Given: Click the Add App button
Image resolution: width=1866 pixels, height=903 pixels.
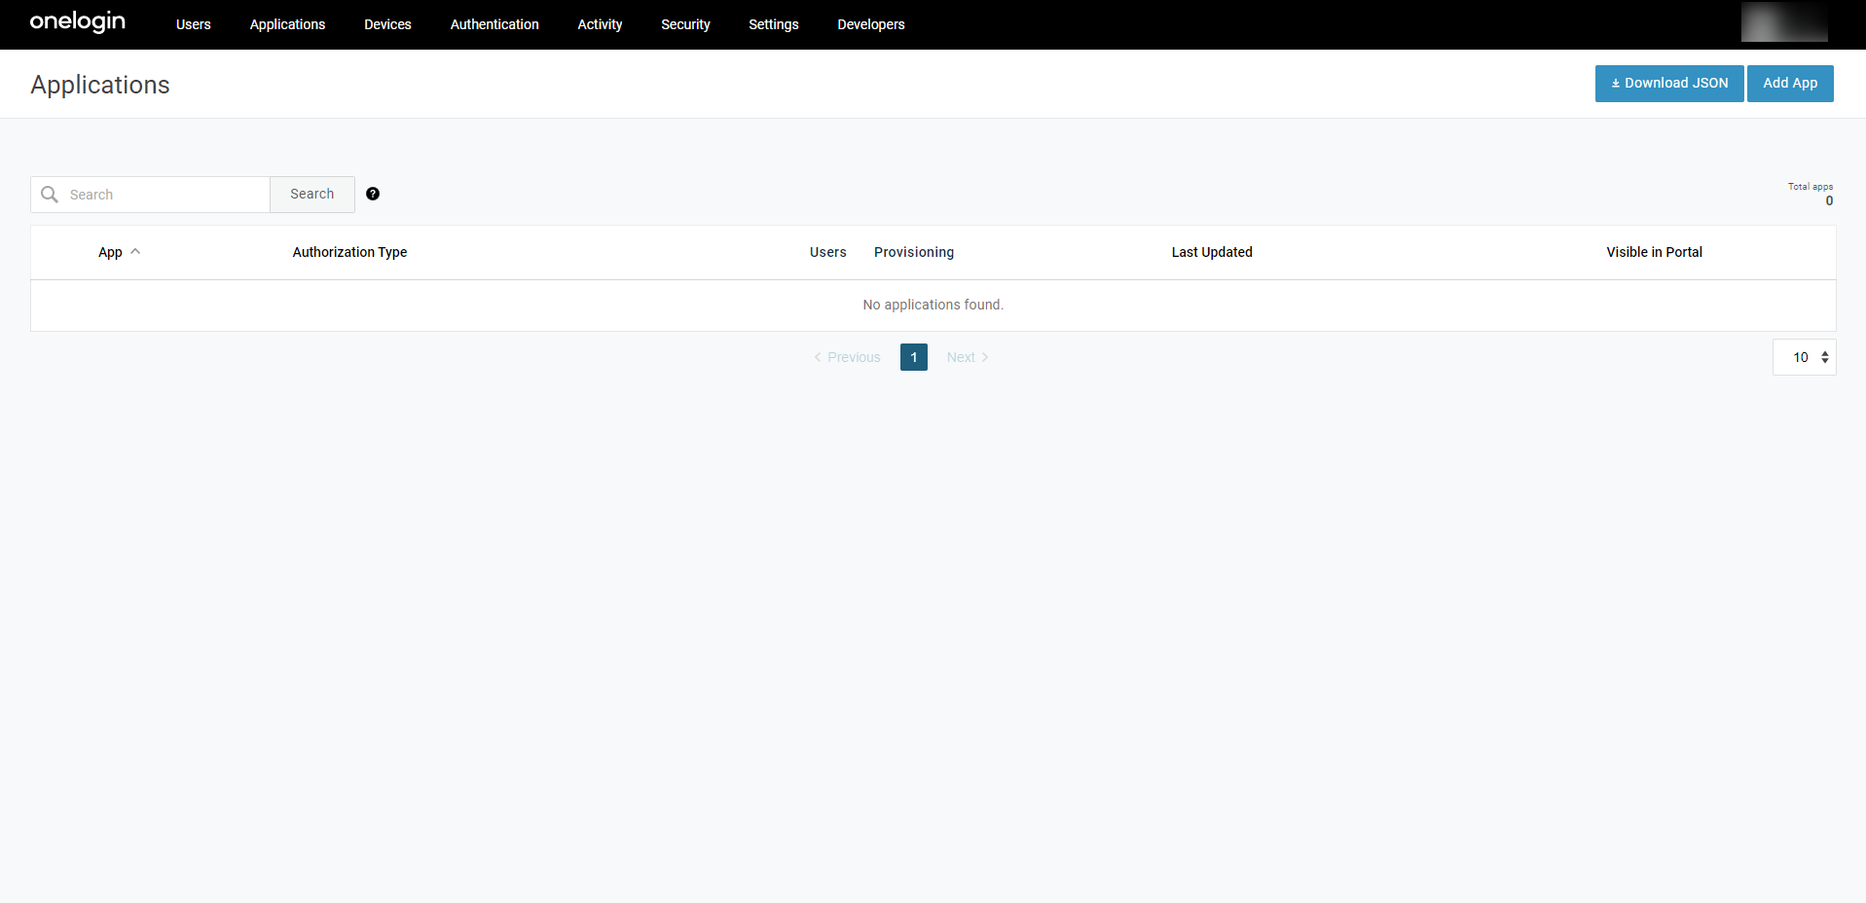Looking at the screenshot, I should pyautogui.click(x=1789, y=84).
